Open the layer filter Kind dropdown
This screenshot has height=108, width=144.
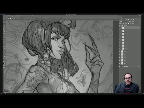point(122,19)
